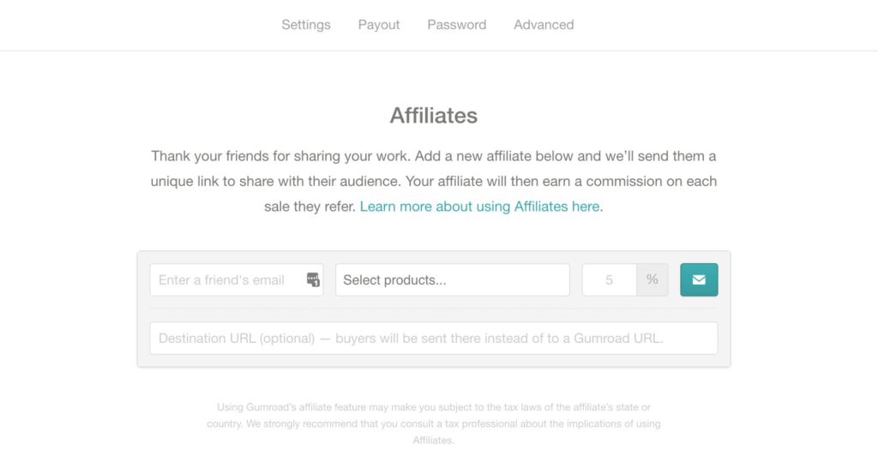Open the Select products dropdown
Screen dimensions: 878x469
coord(453,280)
